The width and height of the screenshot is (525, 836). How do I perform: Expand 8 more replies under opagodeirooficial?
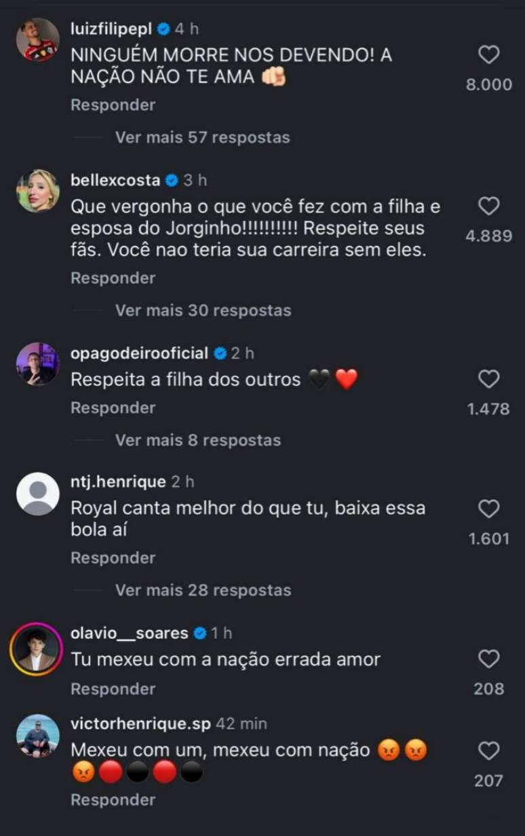pyautogui.click(x=197, y=440)
